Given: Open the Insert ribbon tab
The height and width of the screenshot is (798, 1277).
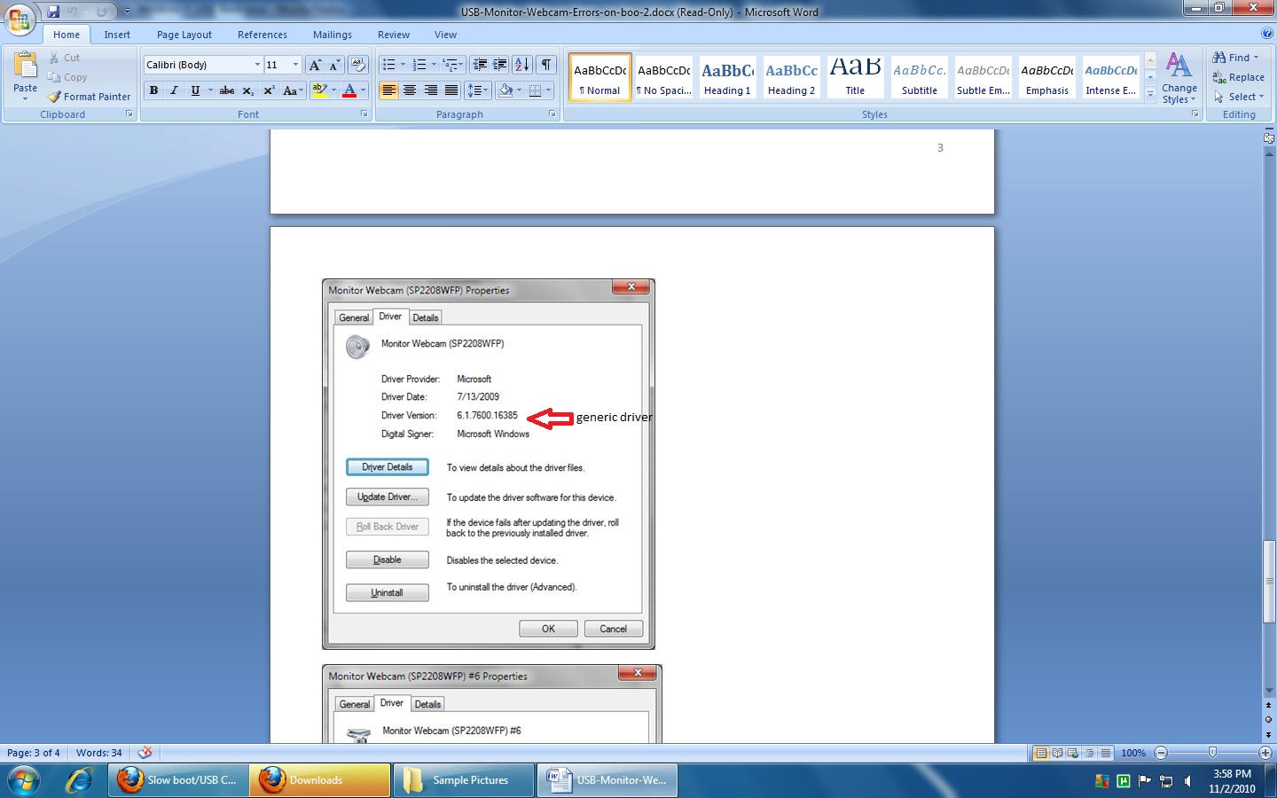Looking at the screenshot, I should coord(117,35).
